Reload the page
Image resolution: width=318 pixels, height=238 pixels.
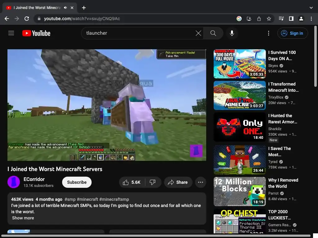coord(27,19)
